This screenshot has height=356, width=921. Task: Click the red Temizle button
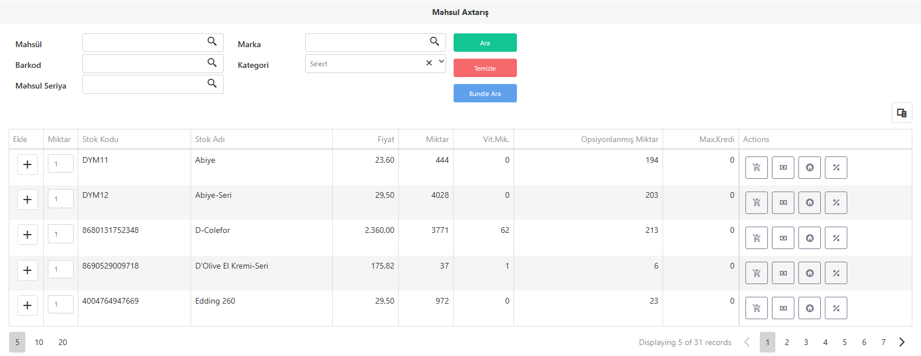485,68
